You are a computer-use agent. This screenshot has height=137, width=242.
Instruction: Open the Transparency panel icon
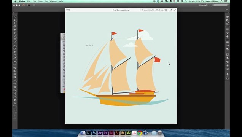227,49
